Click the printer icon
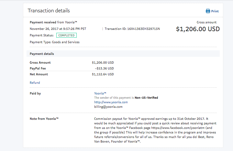Screen dimensions: 233x151 (208, 11)
